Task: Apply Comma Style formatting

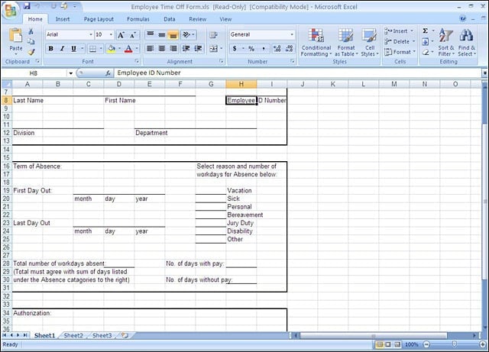Action: point(264,48)
